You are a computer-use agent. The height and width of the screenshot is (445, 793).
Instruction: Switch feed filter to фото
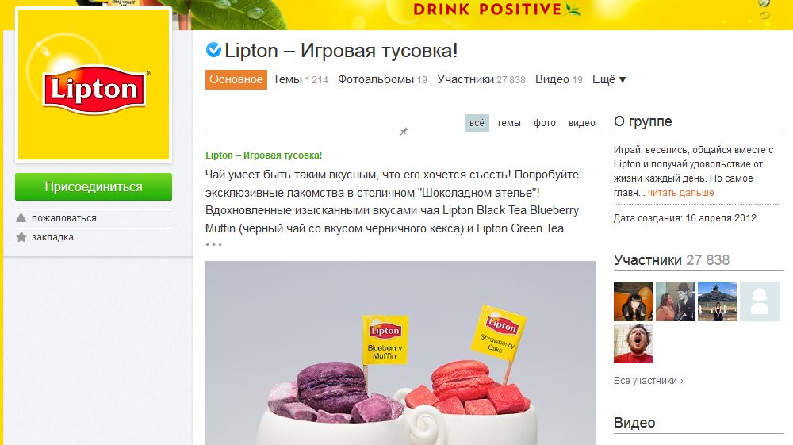[545, 123]
